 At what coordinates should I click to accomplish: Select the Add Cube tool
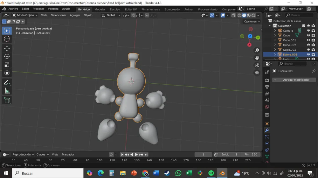pyautogui.click(x=7, y=100)
